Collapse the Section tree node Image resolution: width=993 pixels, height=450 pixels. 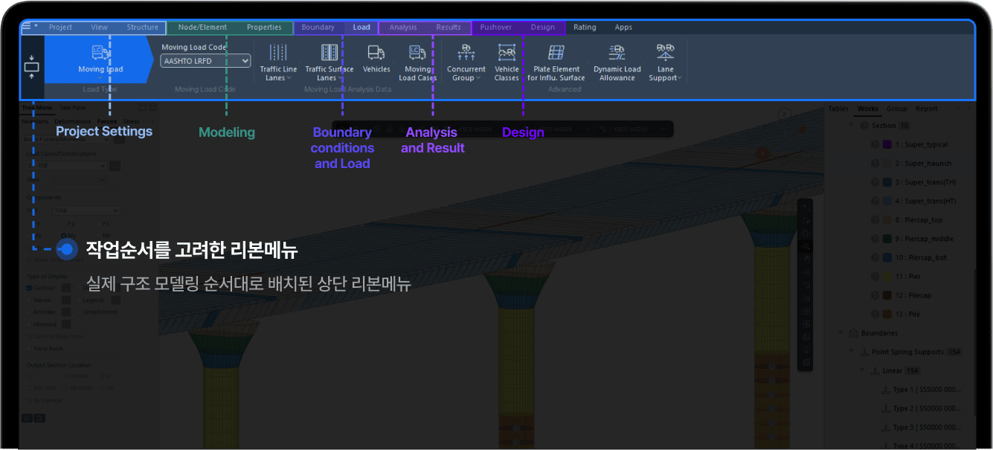point(853,126)
